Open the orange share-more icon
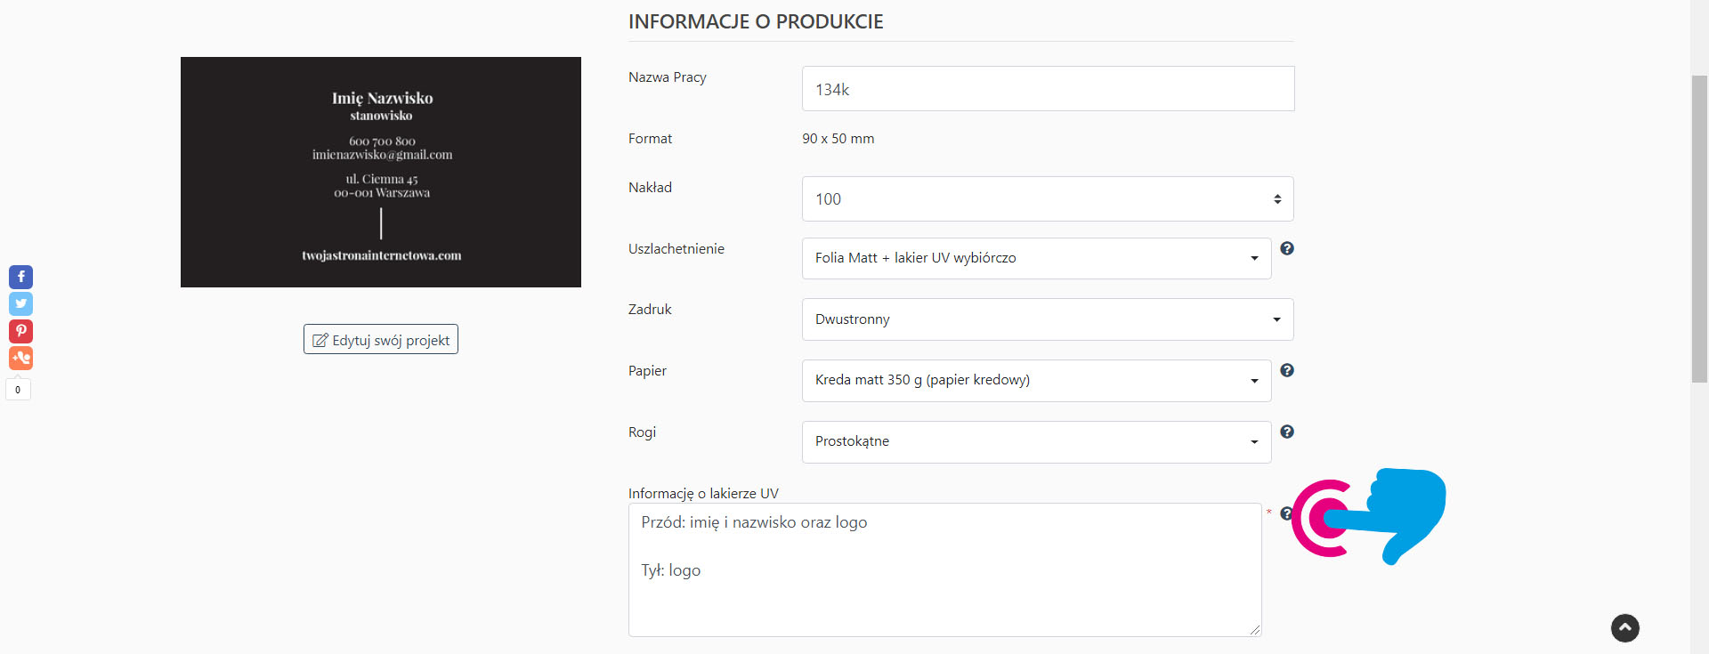 20,358
